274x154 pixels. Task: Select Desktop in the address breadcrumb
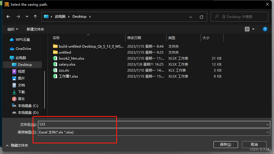(x=79, y=17)
